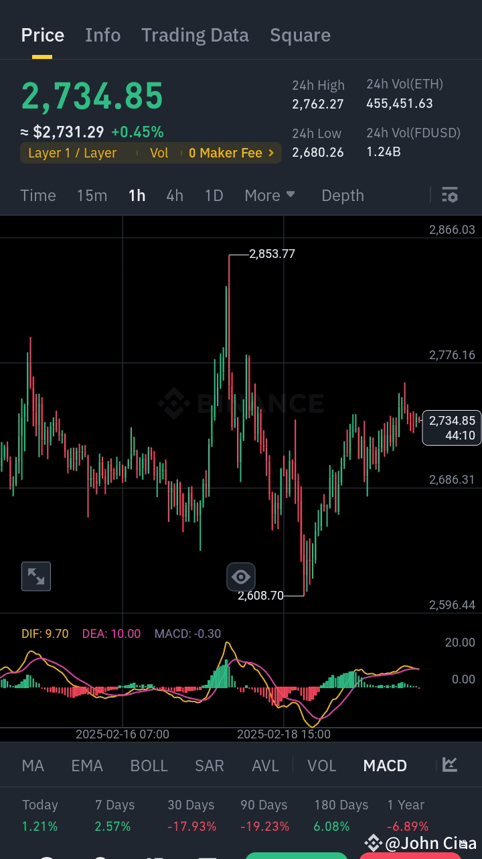
Task: Select the 1D interval
Action: 214,195
